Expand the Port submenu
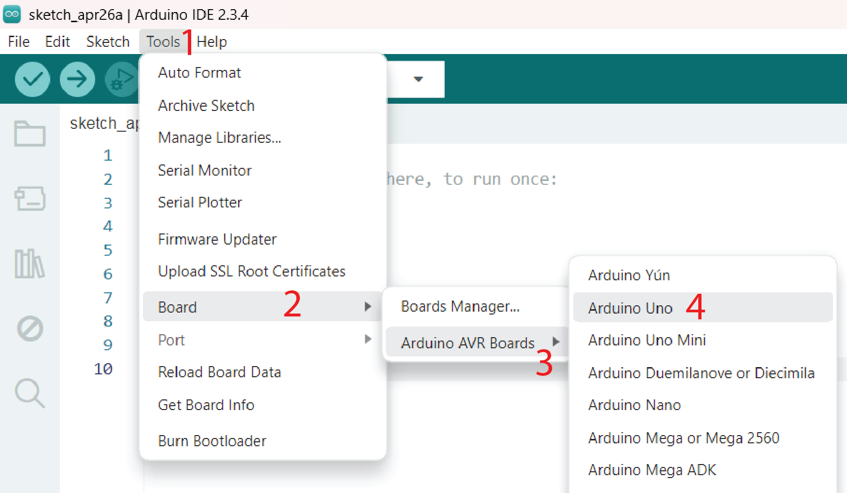 [x=262, y=340]
